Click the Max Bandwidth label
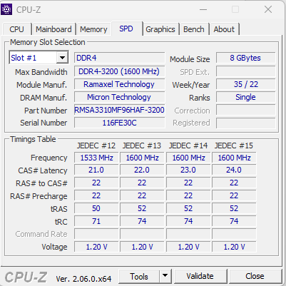The image size is (286, 286). click(x=41, y=72)
